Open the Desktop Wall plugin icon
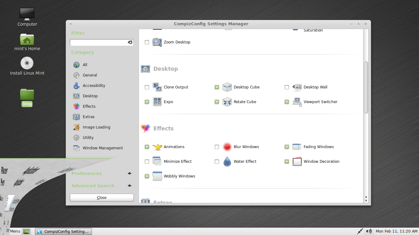Screen dimensions: 419x235 click(x=297, y=87)
